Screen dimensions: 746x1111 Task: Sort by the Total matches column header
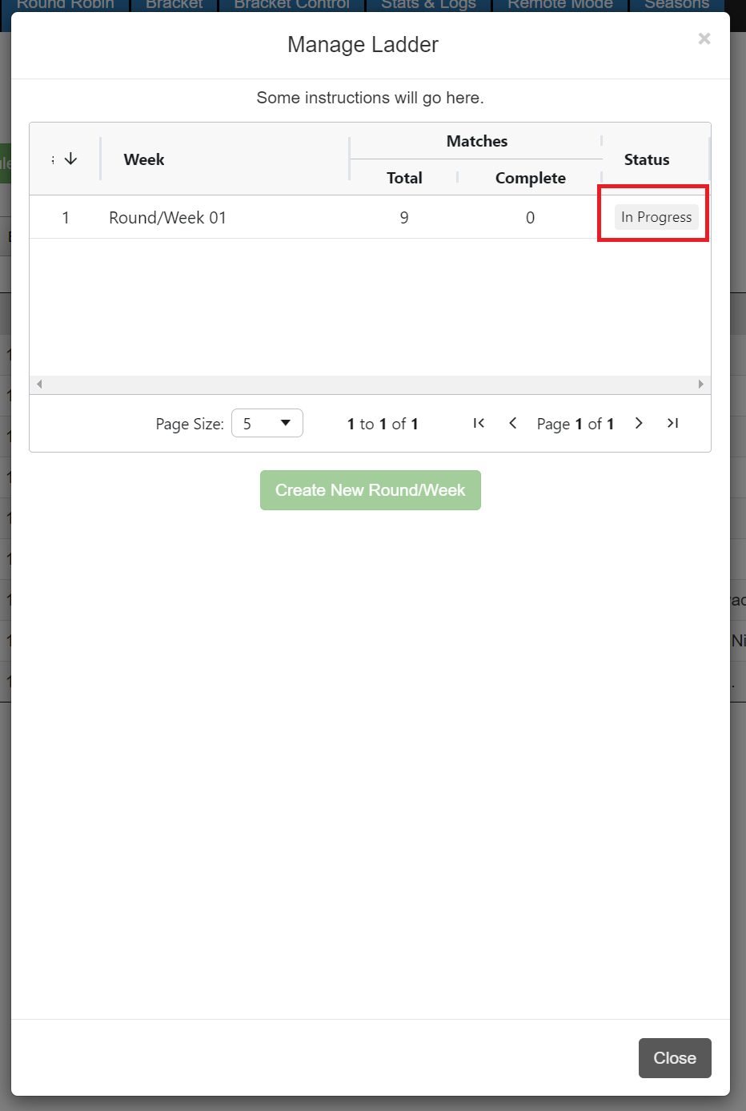click(404, 178)
